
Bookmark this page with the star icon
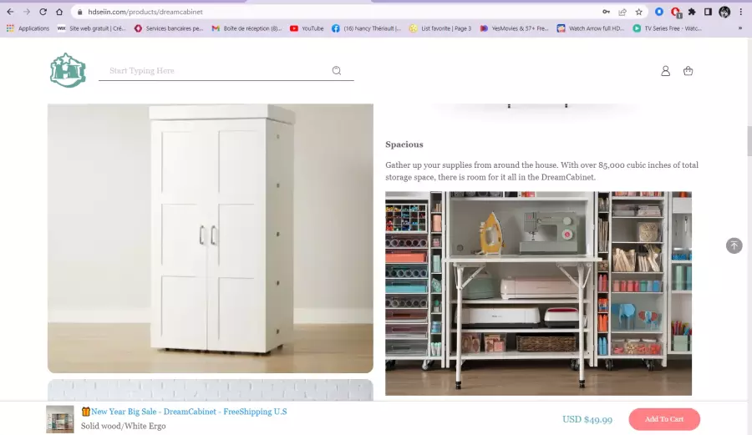point(638,12)
